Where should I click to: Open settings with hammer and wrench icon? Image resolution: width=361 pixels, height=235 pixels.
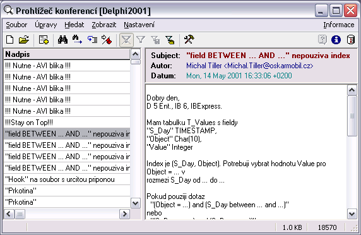point(189,39)
